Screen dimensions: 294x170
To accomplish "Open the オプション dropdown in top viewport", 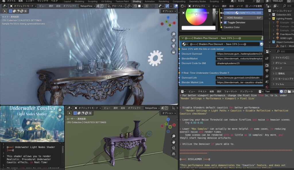I will coord(169,11).
